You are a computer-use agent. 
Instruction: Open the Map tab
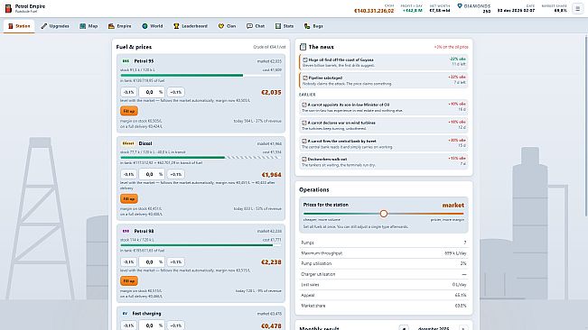(89, 26)
